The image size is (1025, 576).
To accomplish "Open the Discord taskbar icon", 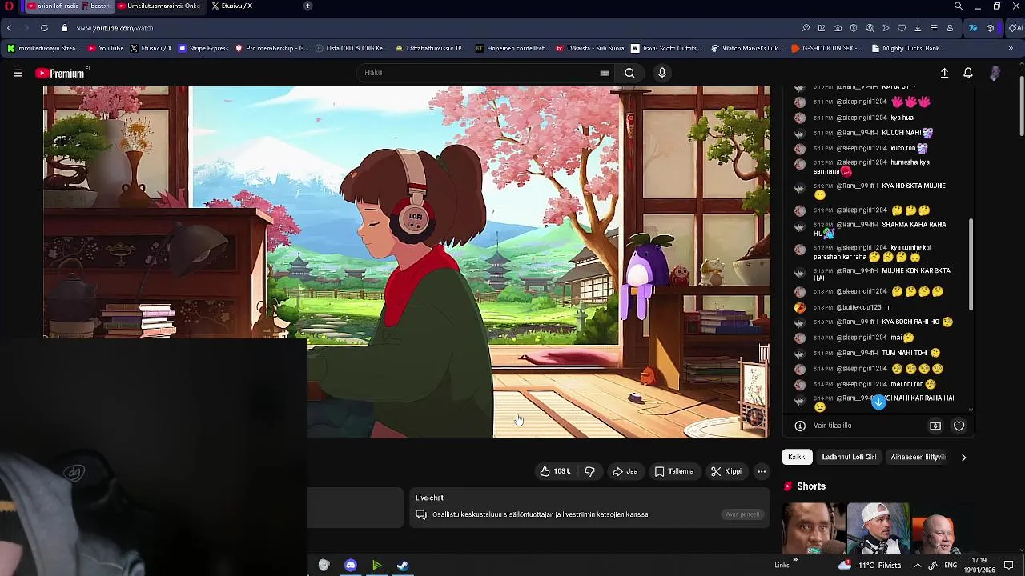I will [x=350, y=566].
